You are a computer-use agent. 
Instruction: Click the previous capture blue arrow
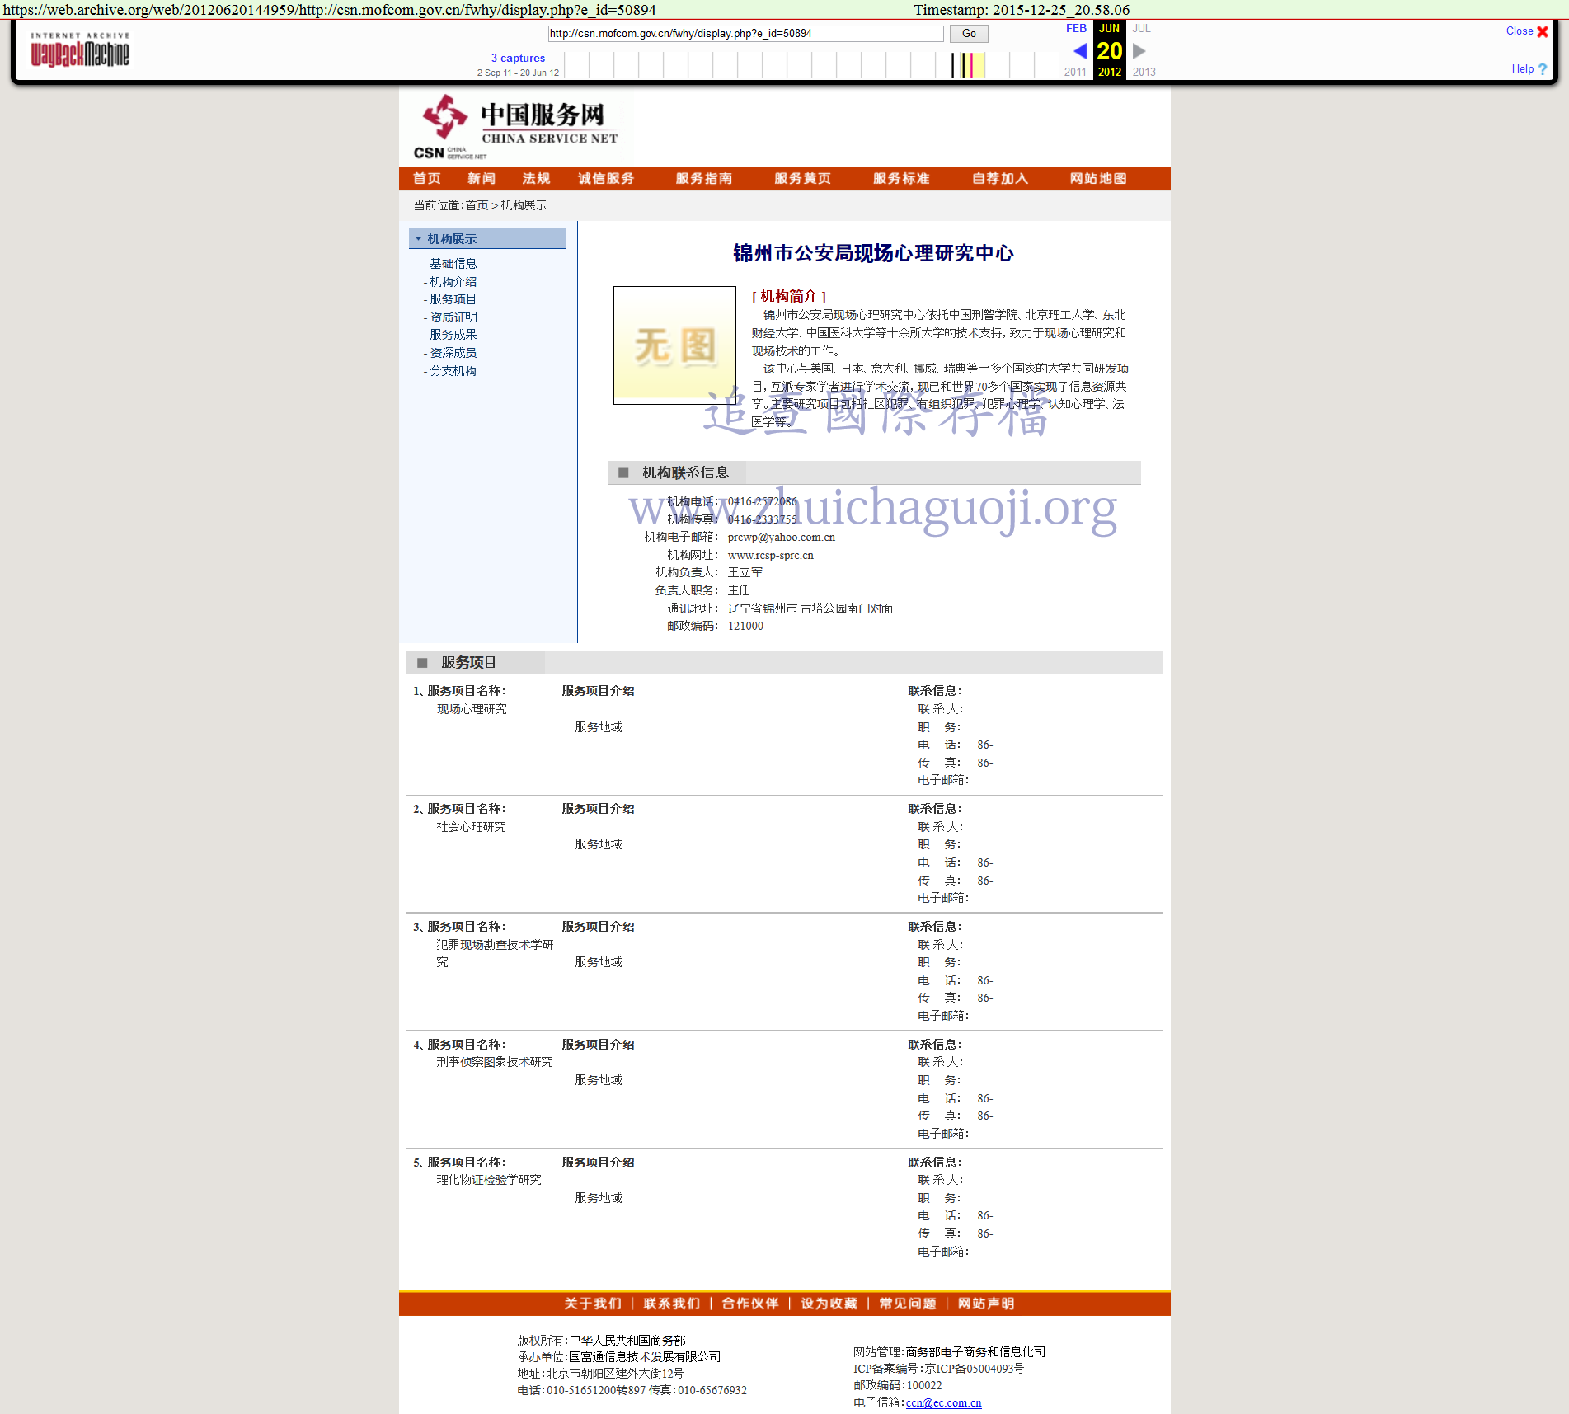point(1079,51)
